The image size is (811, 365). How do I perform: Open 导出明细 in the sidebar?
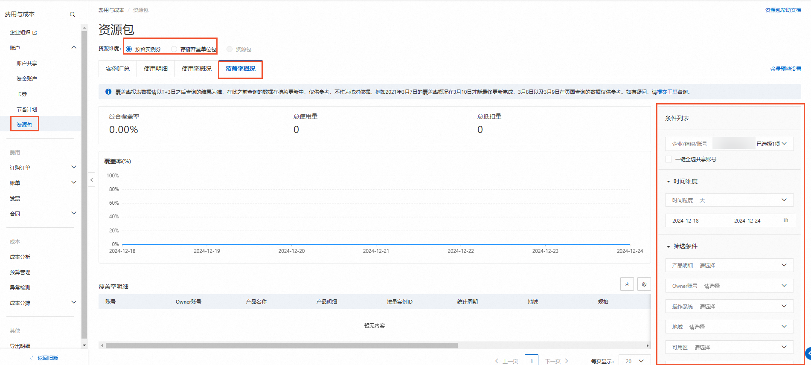pos(20,346)
